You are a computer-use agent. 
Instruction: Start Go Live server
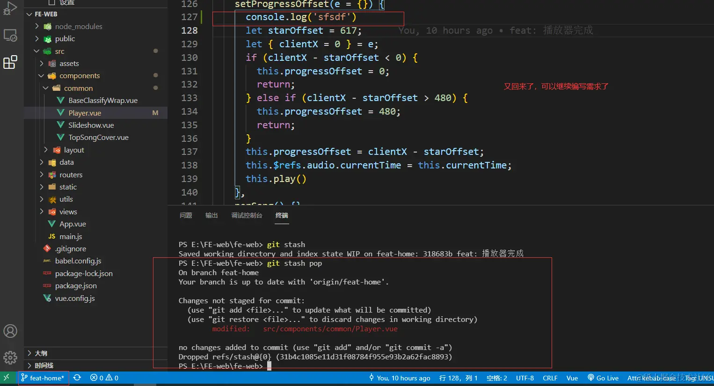pos(603,378)
